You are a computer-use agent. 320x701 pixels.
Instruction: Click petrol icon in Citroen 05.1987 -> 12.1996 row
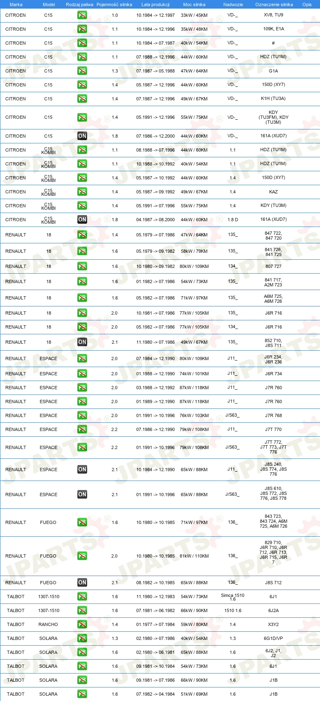pyautogui.click(x=82, y=85)
